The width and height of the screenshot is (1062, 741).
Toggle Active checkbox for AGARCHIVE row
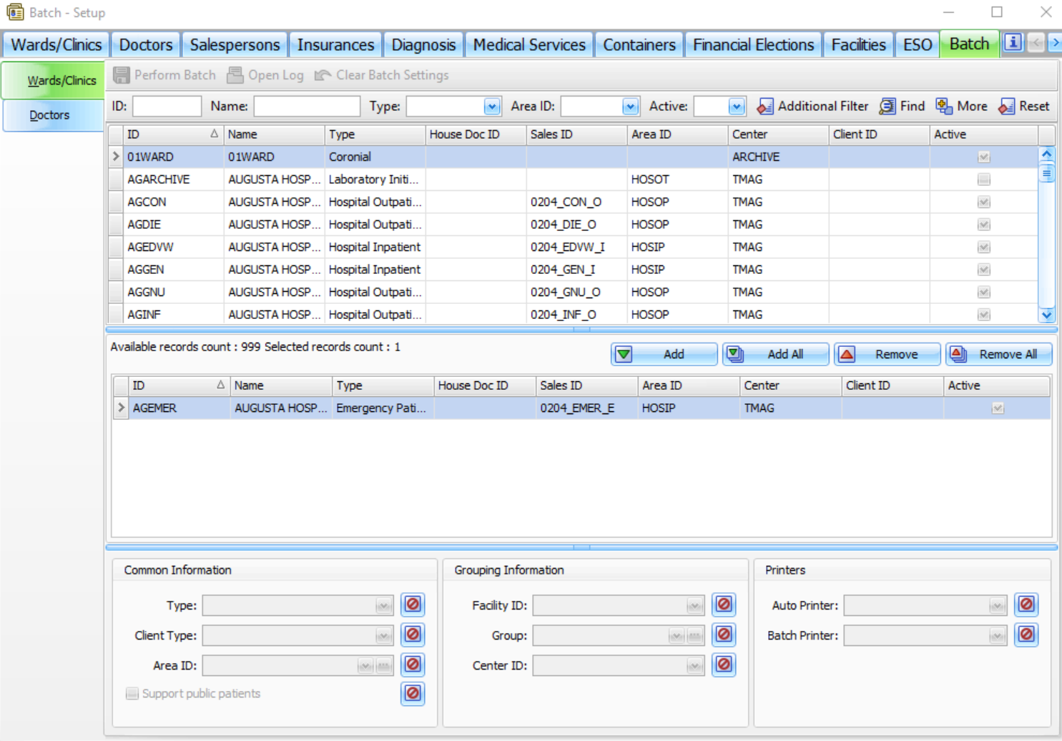(x=984, y=180)
